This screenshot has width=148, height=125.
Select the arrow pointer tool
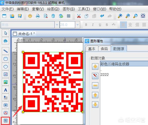(x=6, y=33)
